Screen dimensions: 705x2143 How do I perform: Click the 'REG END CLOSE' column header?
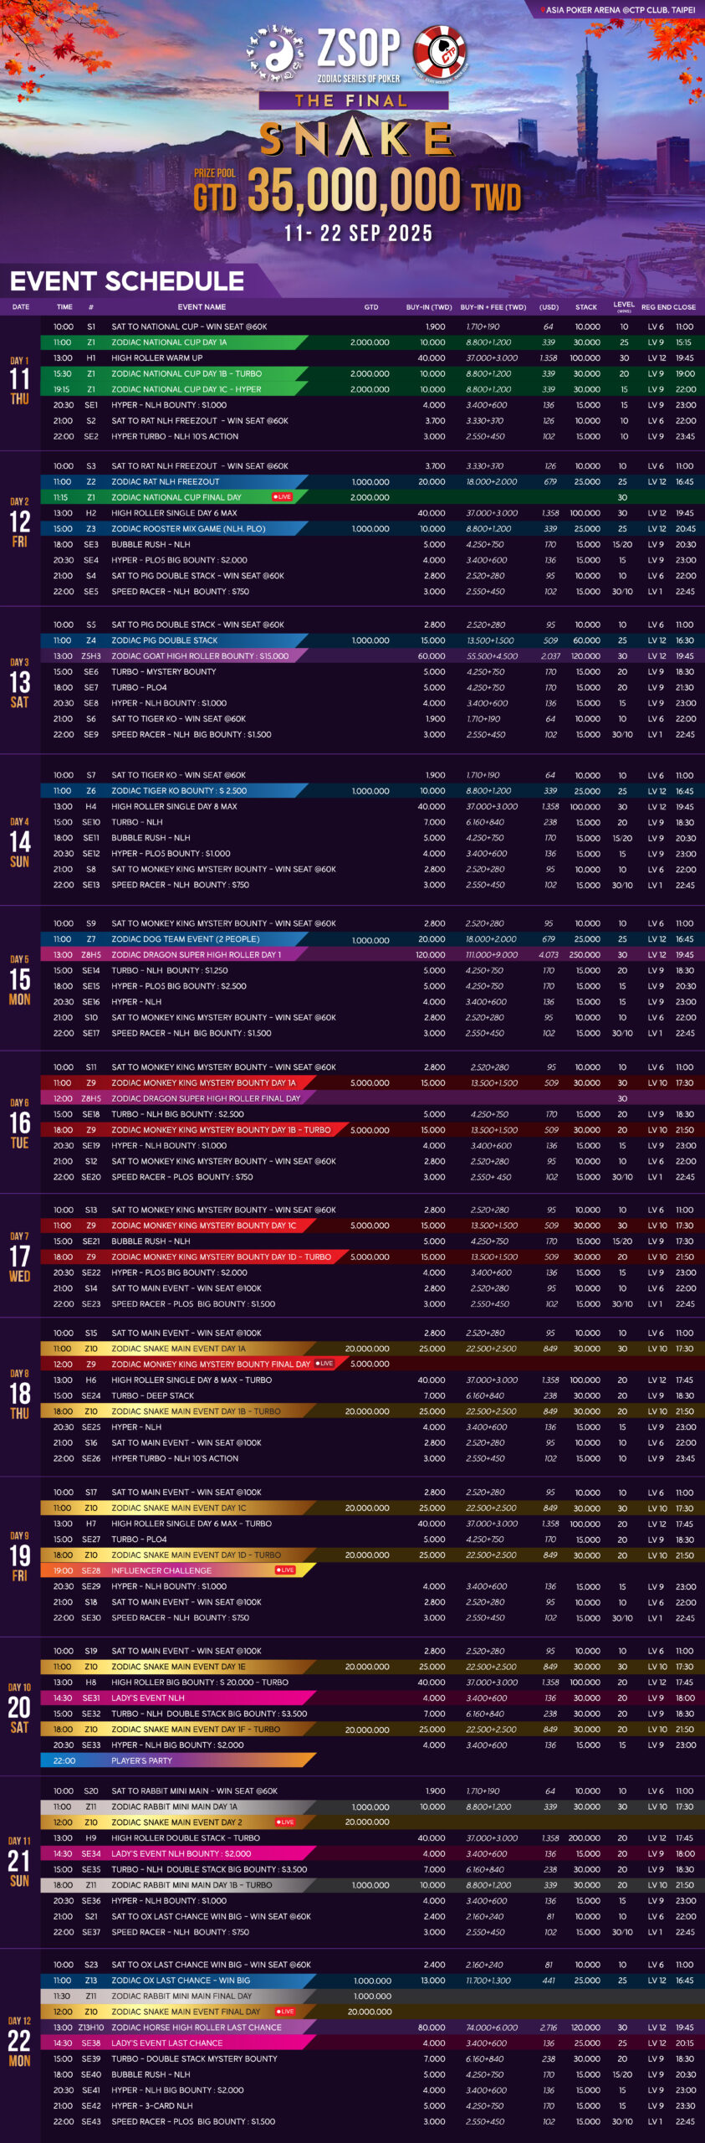click(x=668, y=307)
